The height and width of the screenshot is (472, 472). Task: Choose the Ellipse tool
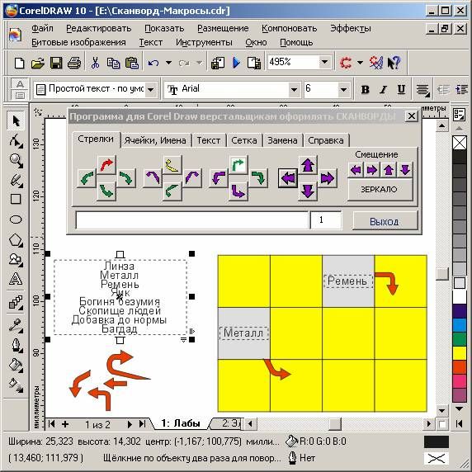pyautogui.click(x=16, y=219)
